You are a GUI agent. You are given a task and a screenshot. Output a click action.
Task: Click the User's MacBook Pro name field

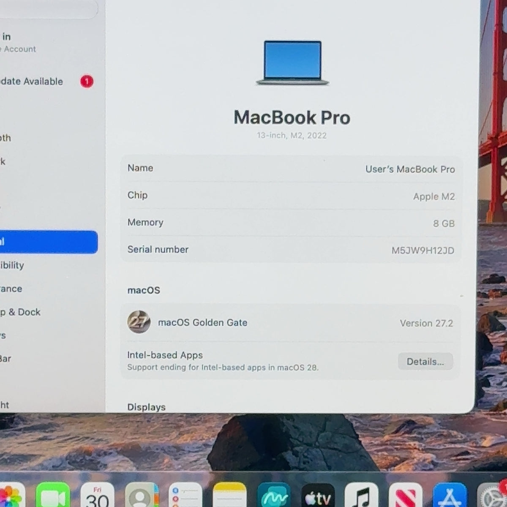[x=291, y=169]
